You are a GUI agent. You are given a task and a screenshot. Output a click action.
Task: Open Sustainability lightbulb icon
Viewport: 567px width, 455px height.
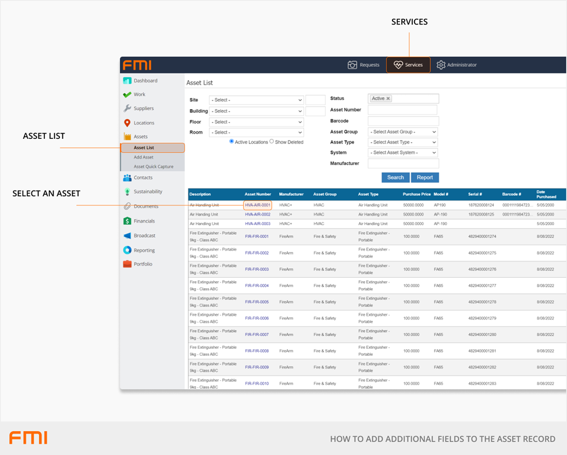[127, 192]
